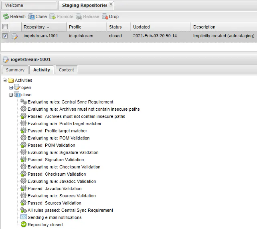Select the Sending e-mail notifications text
This screenshot has height=229, width=257.
click(x=55, y=217)
